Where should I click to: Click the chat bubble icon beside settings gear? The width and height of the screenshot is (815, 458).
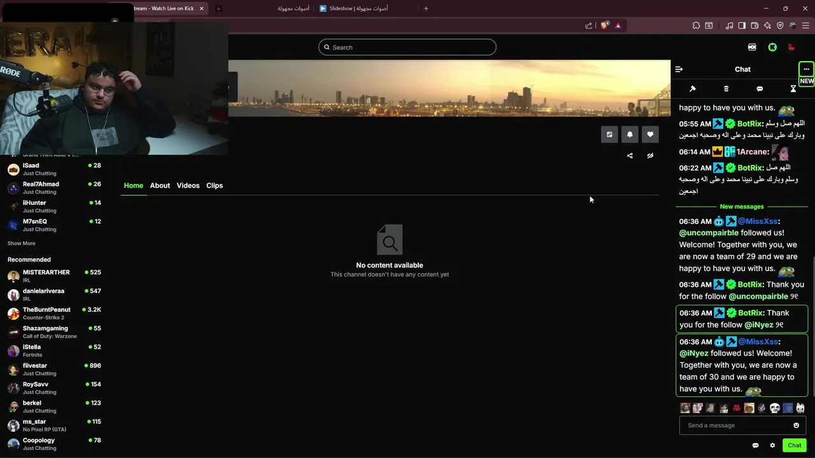755,445
